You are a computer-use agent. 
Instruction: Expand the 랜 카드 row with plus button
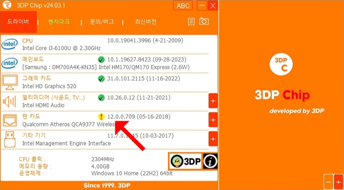click(213, 120)
